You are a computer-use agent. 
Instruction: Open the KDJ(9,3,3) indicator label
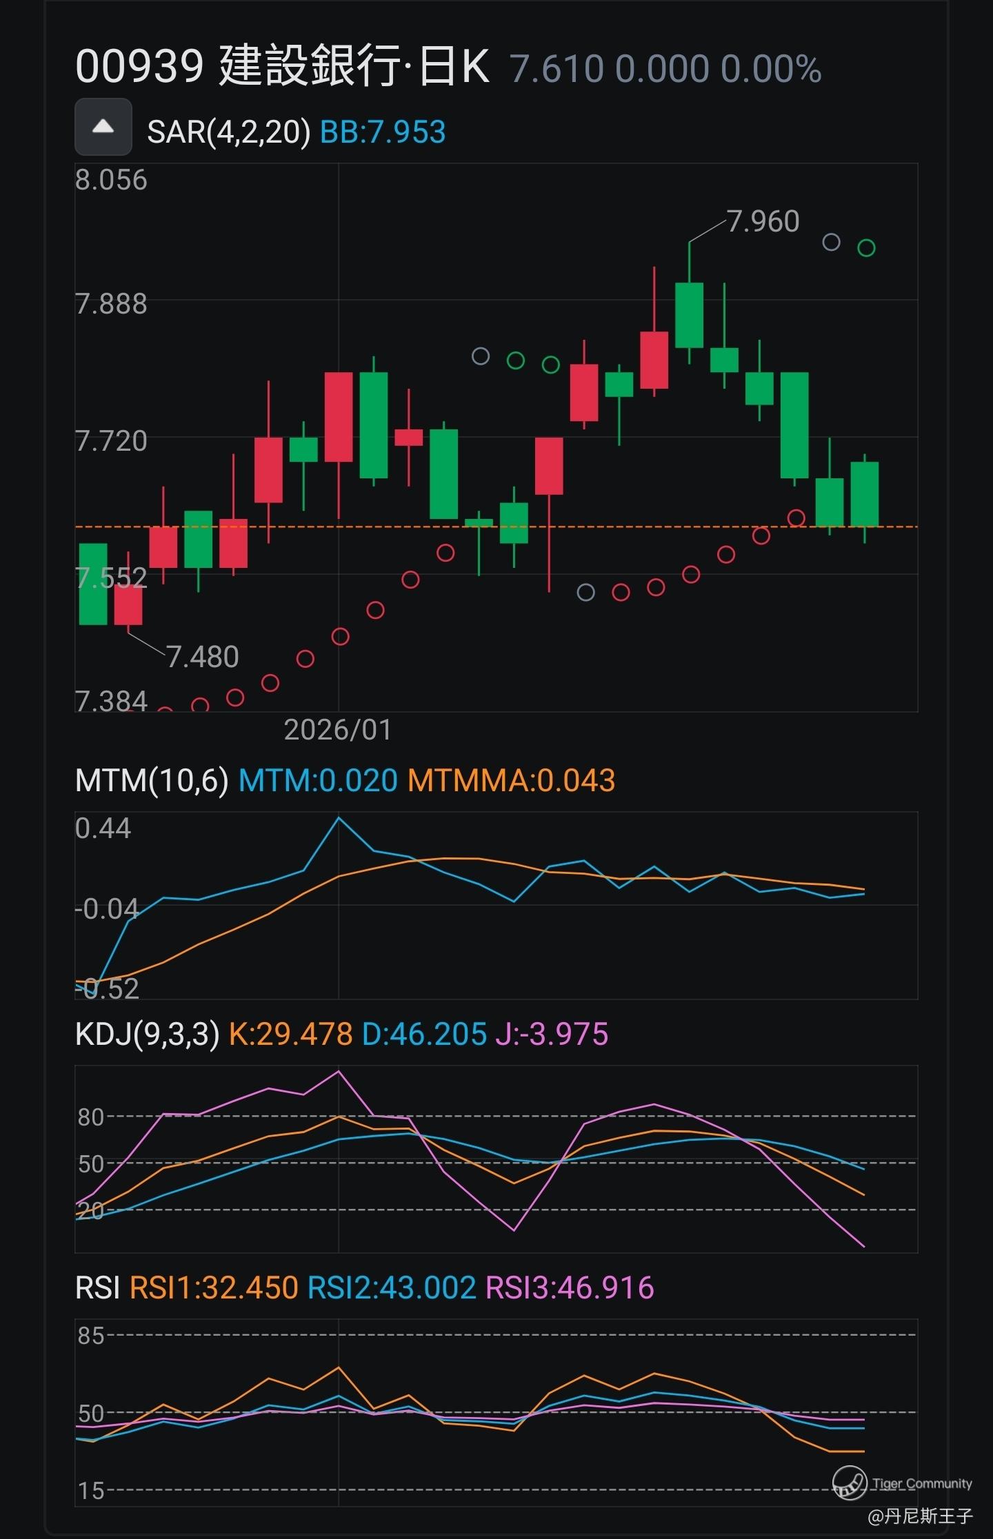(x=147, y=1034)
